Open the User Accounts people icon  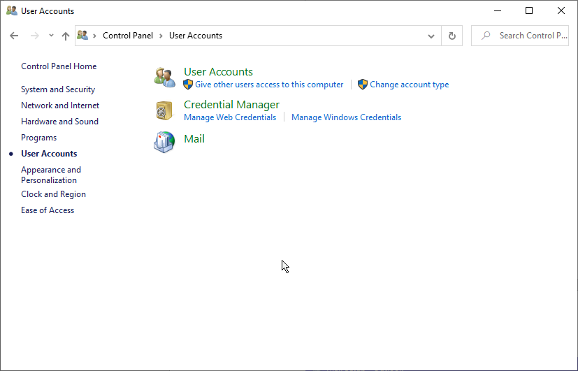click(x=164, y=78)
